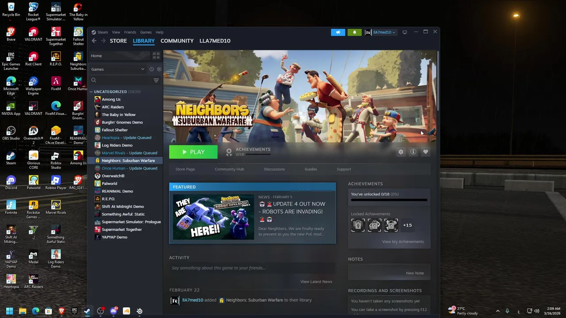Open Discussions tab for game
566x318 pixels.
tap(274, 169)
